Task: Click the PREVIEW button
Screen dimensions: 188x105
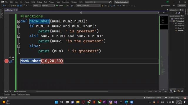Action: click(182, 6)
